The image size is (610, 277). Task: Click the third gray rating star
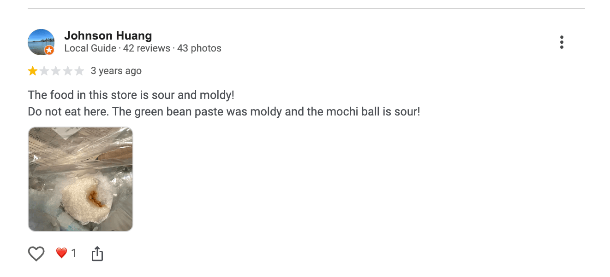[56, 71]
